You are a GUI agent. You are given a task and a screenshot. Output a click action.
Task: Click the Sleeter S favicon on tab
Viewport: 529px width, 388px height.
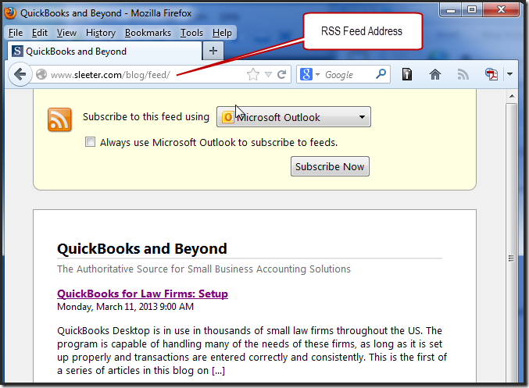pyautogui.click(x=17, y=52)
